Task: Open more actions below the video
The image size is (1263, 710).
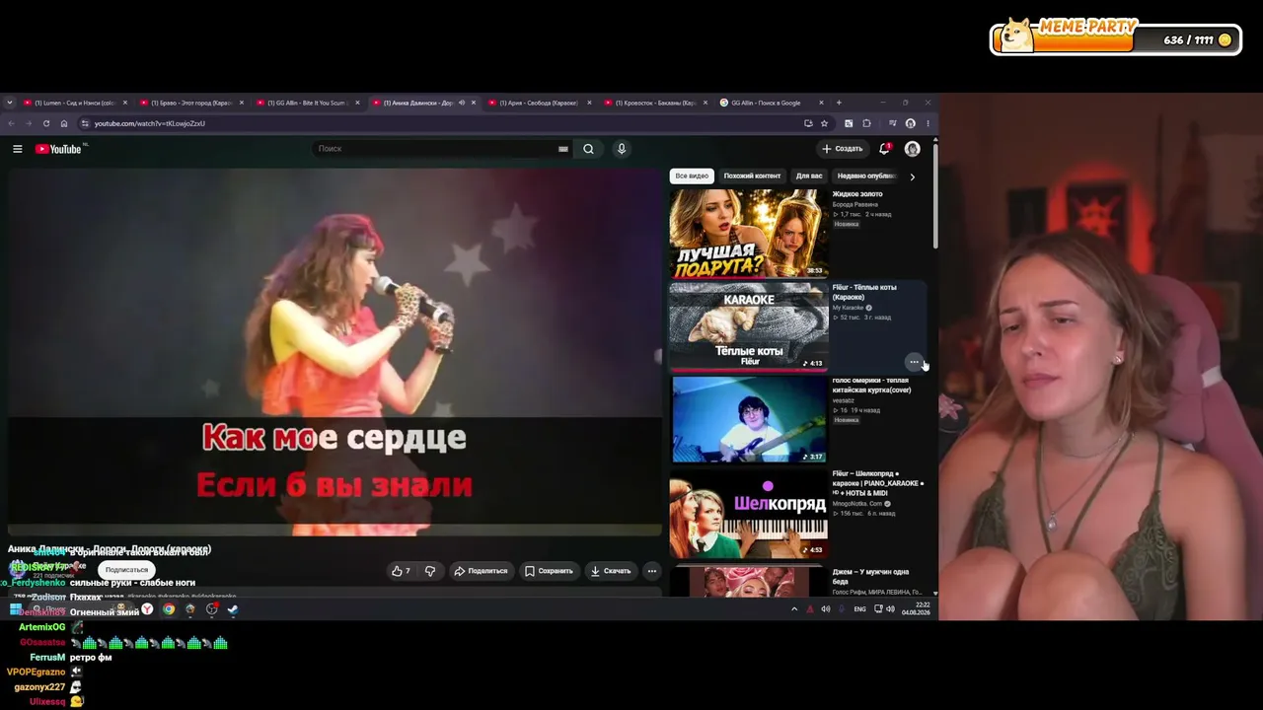Action: [651, 571]
